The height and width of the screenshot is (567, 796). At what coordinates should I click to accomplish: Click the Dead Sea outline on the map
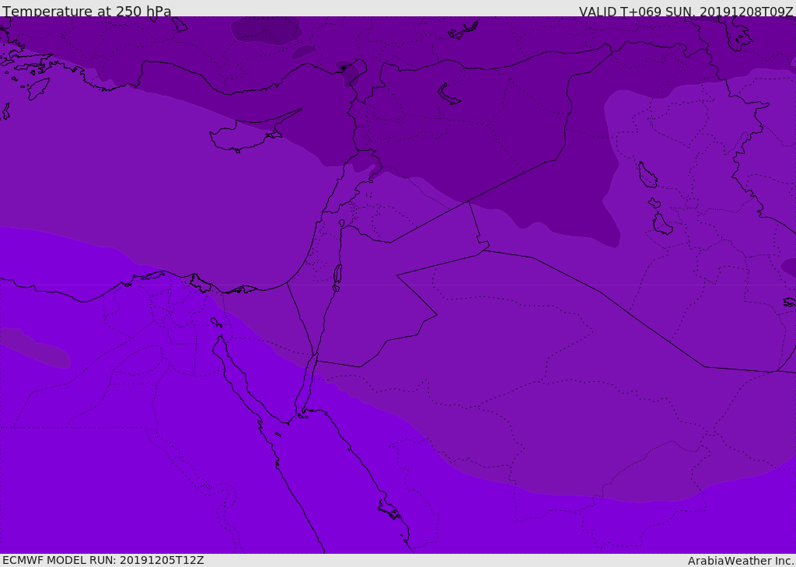pyautogui.click(x=337, y=278)
